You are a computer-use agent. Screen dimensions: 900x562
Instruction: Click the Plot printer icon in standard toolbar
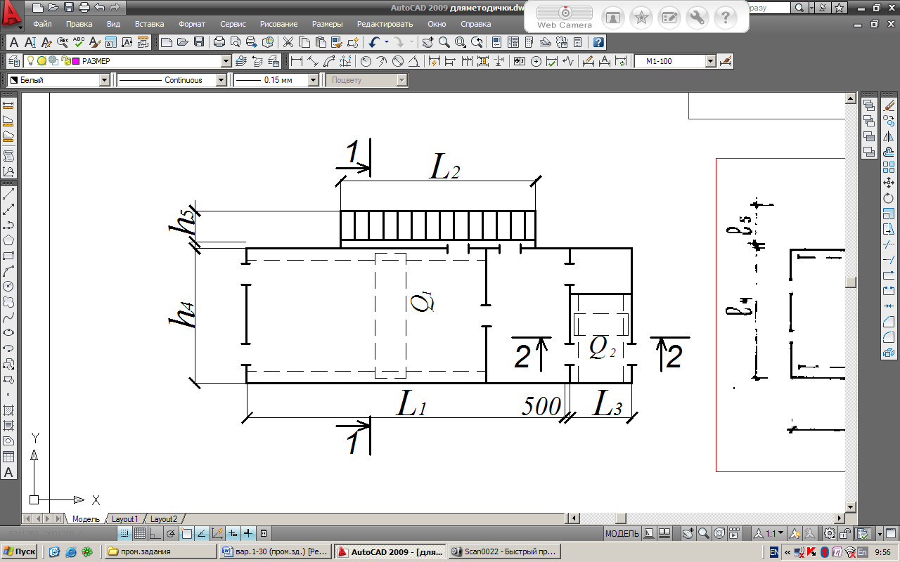point(219,42)
